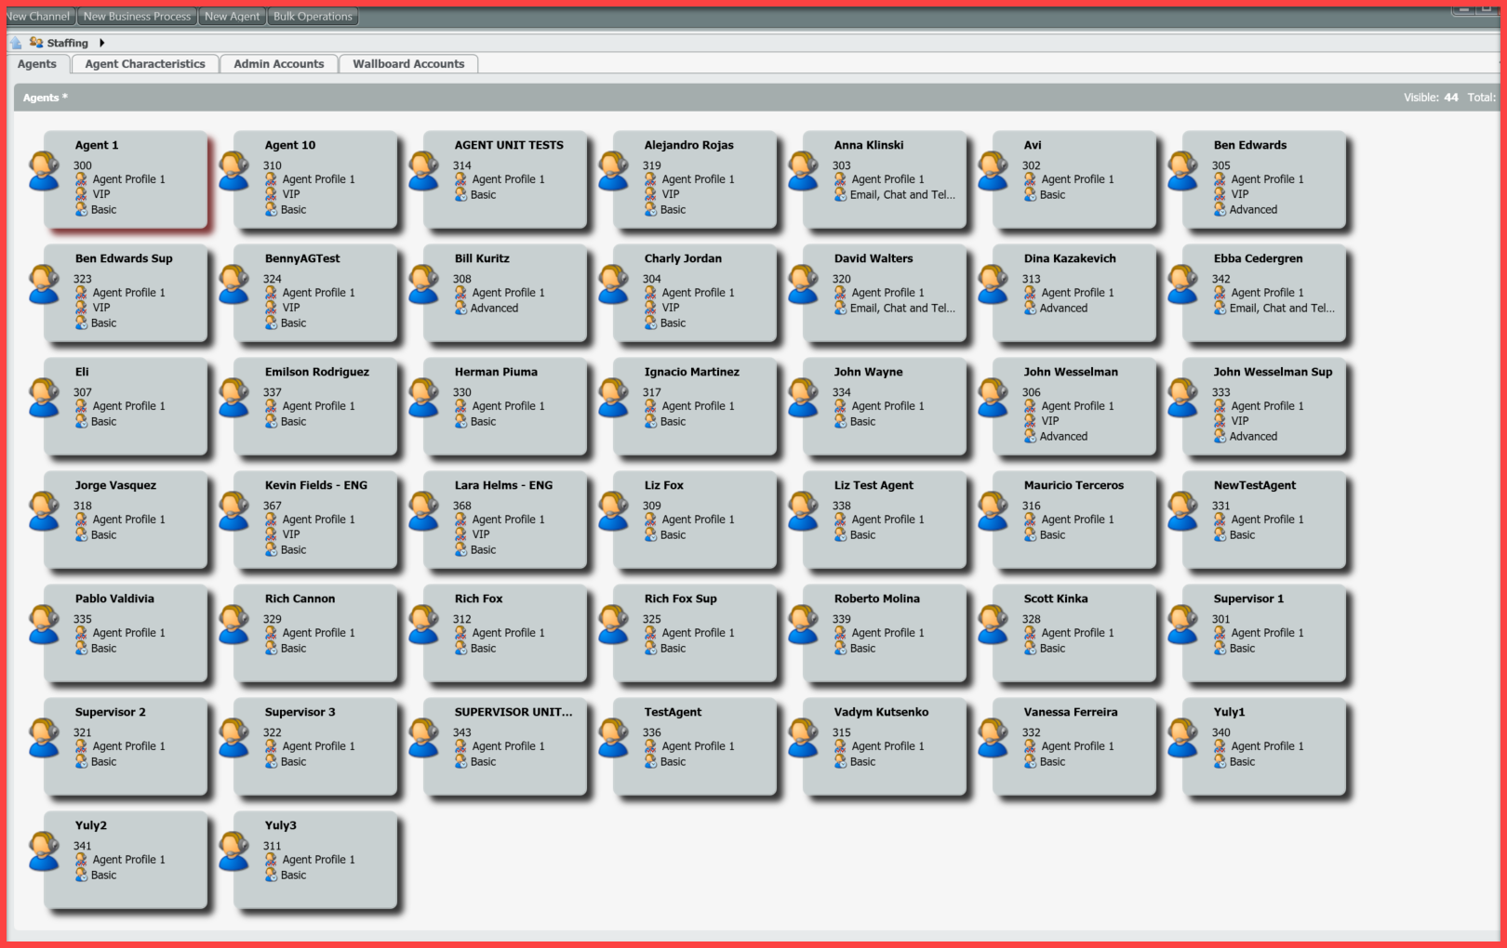The width and height of the screenshot is (1507, 948).
Task: Click the Basic icon in Rich Fox card
Action: point(461,648)
